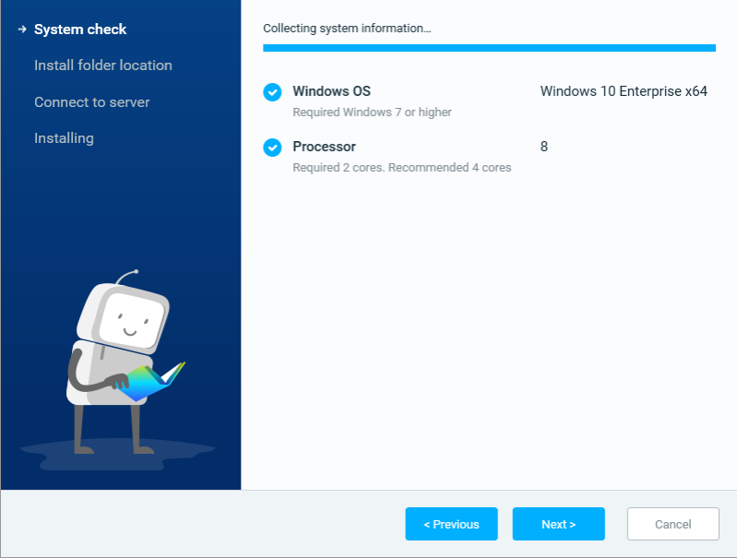The height and width of the screenshot is (558, 737).
Task: Click the 'Collecting system information…' text
Action: 347,29
